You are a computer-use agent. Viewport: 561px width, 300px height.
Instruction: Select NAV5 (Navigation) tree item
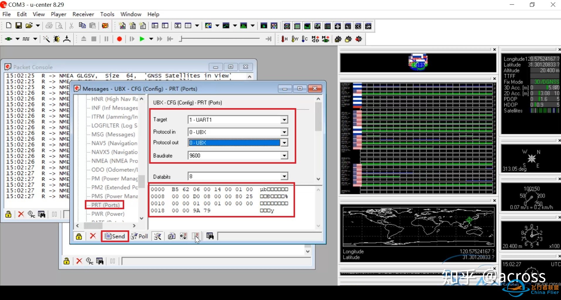tap(114, 143)
